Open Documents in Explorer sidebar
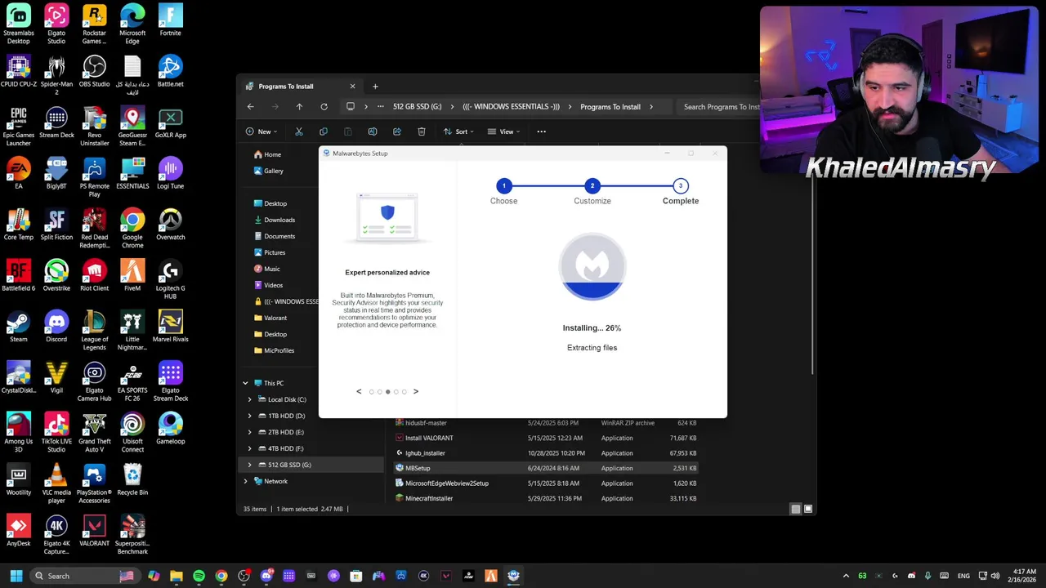This screenshot has width=1046, height=588. [x=274, y=236]
